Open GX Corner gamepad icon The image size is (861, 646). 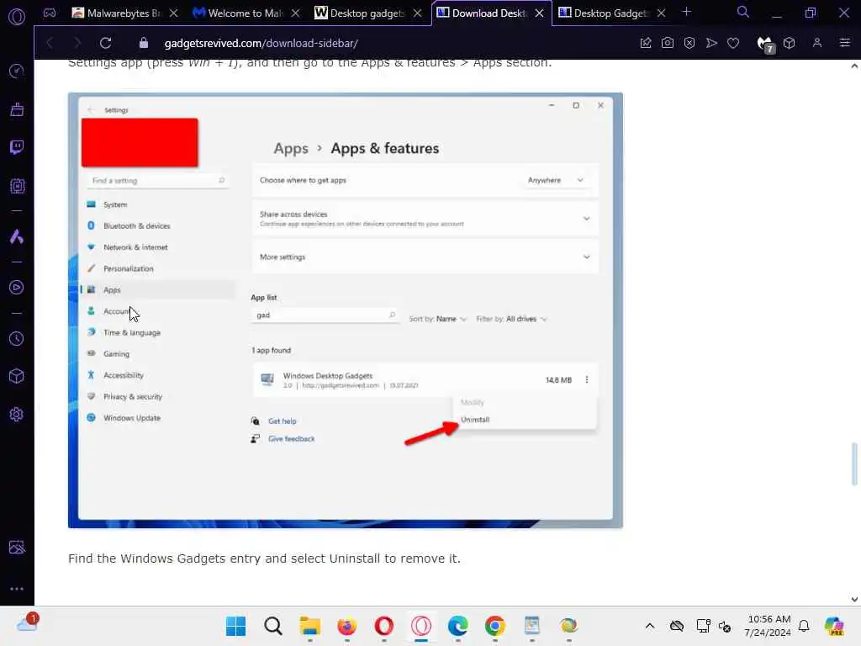click(50, 13)
